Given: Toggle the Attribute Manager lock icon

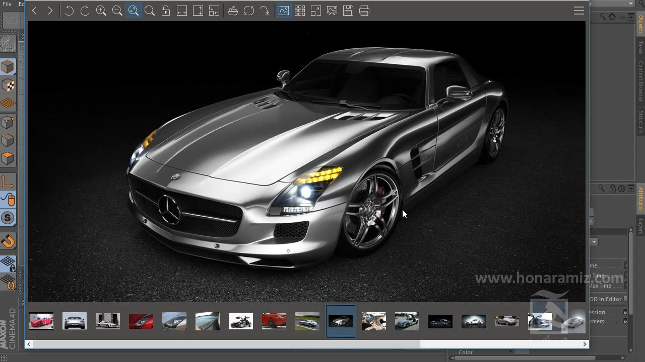Looking at the screenshot, I should tap(613, 189).
